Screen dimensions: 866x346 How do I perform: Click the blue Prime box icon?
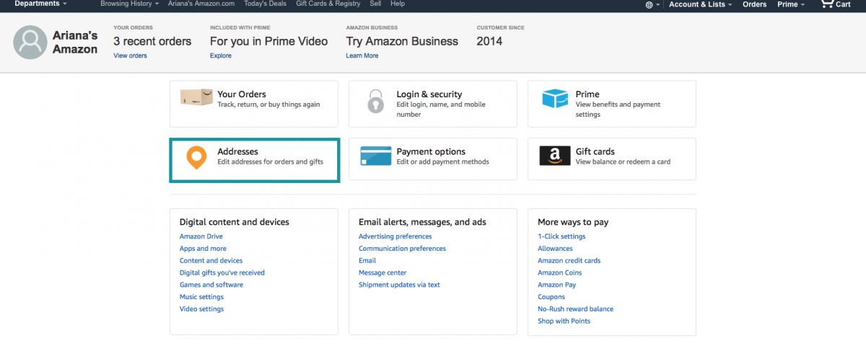555,99
